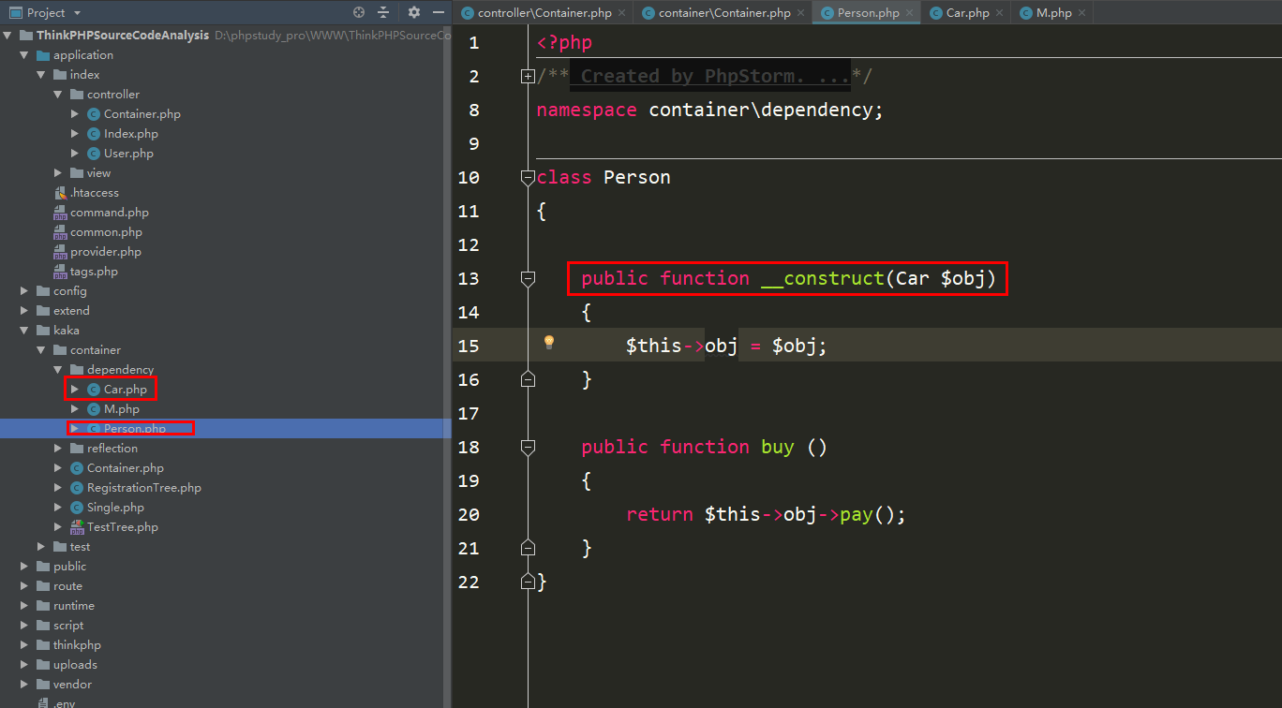Expand the view folder arrow
The image size is (1282, 708).
(x=58, y=173)
